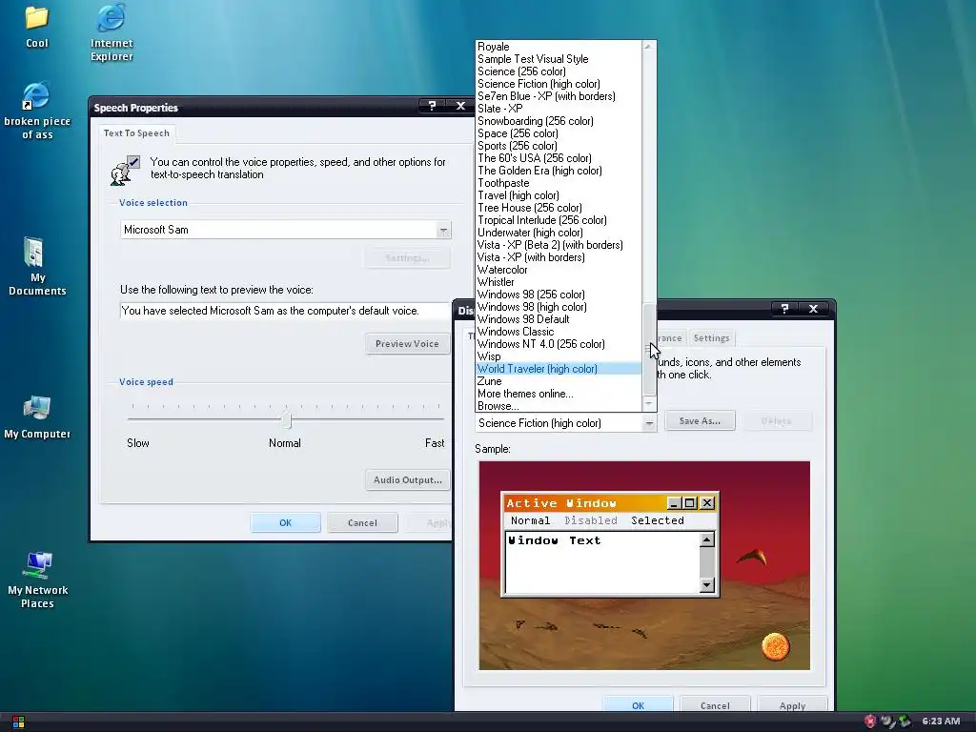Click Cancel in Display Properties
This screenshot has height=732, width=976.
[715, 705]
